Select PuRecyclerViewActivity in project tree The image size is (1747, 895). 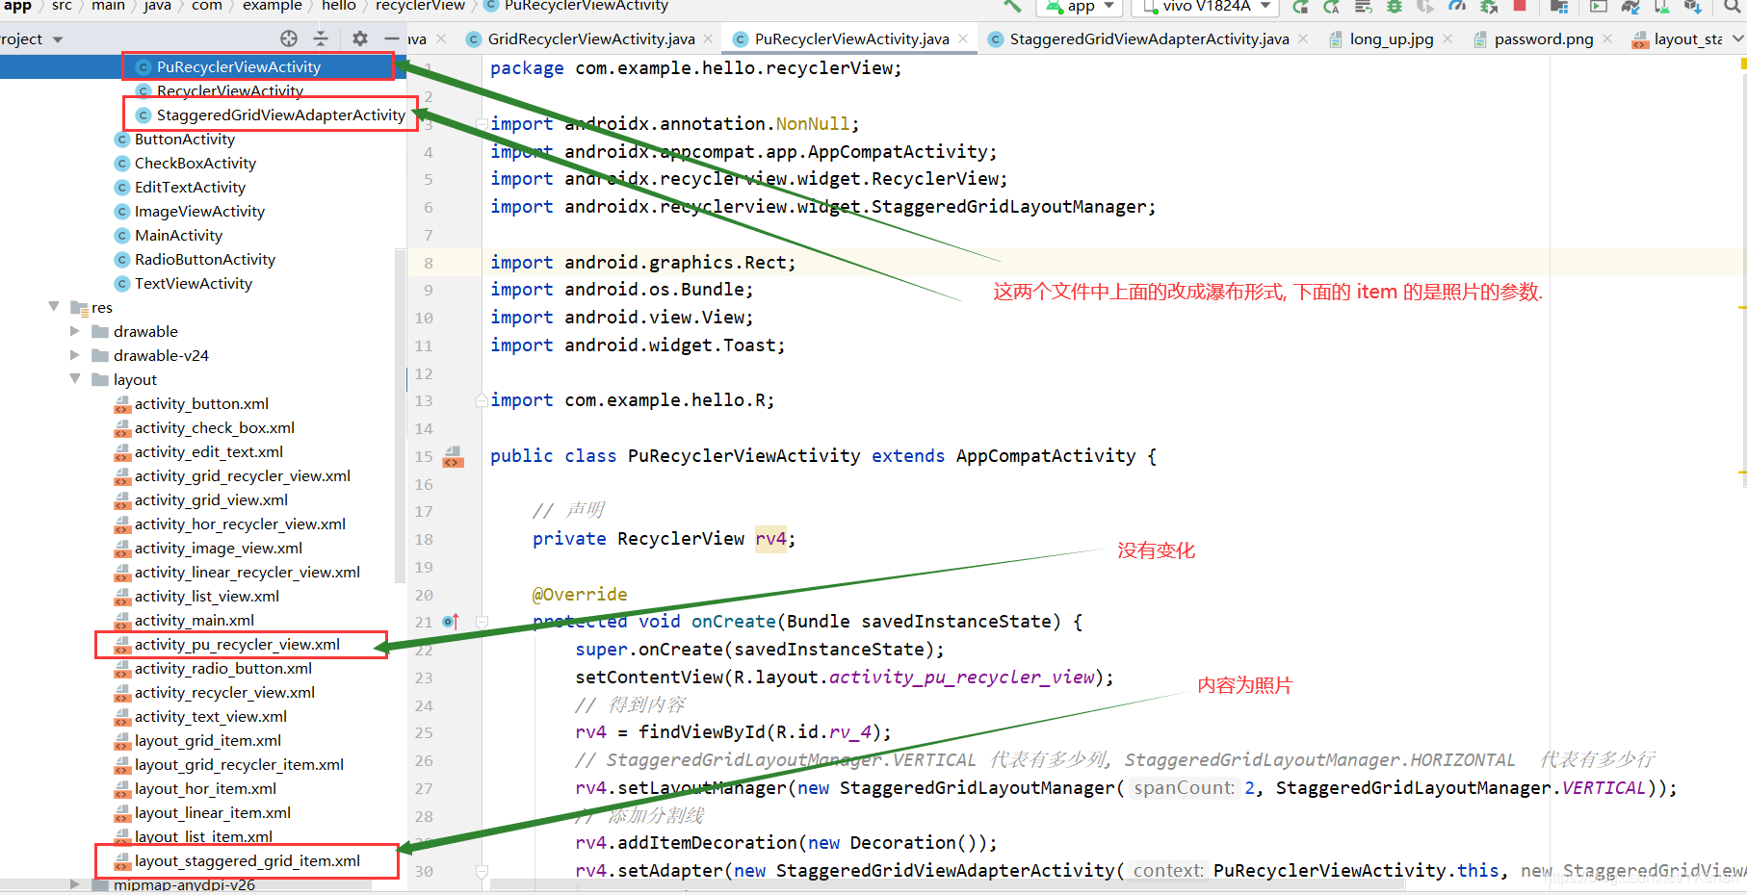(239, 66)
